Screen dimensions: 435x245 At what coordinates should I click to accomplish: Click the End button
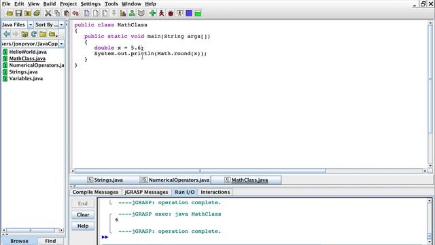tap(83, 203)
